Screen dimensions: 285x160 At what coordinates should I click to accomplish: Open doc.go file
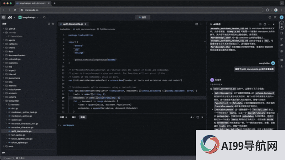15,108
